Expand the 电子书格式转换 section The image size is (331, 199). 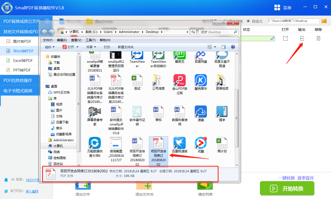19,91
